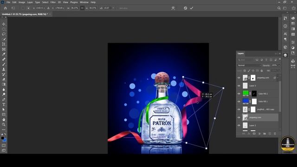This screenshot has width=297, height=167.
Task: Click the Home icon in options bar
Action: (x=6, y=8)
